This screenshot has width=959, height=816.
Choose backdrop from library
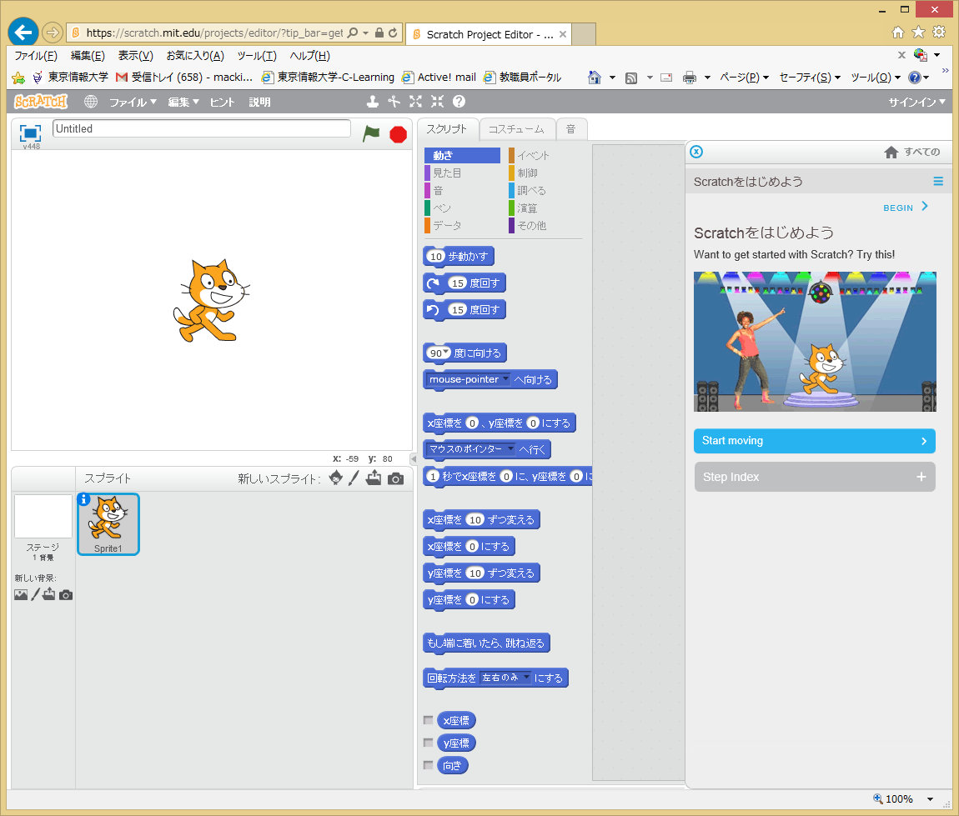pos(21,595)
